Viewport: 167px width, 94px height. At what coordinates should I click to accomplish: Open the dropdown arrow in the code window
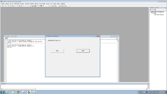coord(117,38)
